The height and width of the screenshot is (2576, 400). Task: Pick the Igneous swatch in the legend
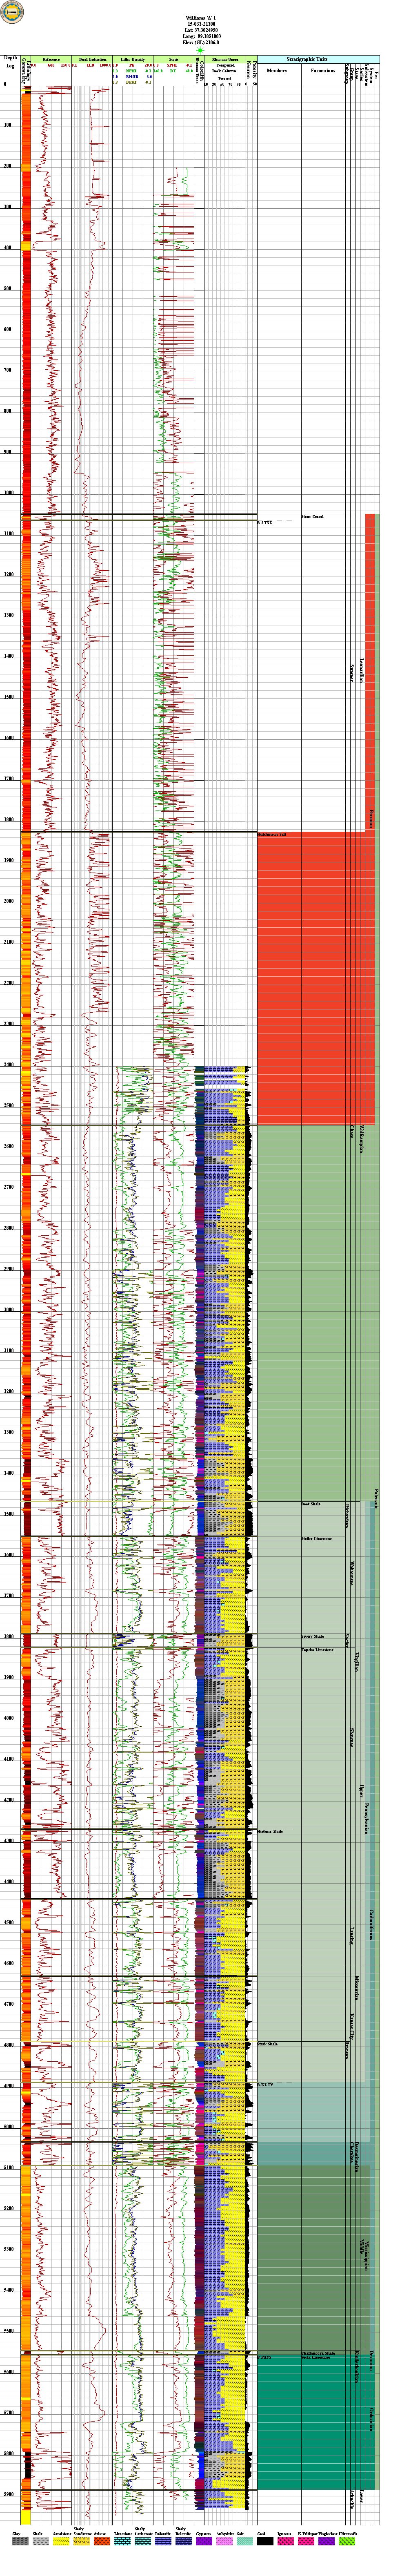(x=286, y=2541)
